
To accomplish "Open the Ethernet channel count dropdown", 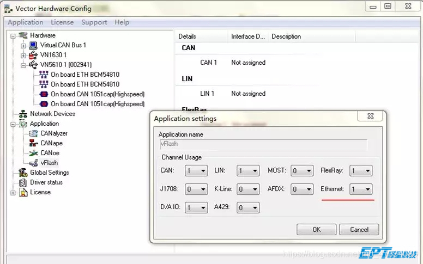I will click(x=361, y=189).
